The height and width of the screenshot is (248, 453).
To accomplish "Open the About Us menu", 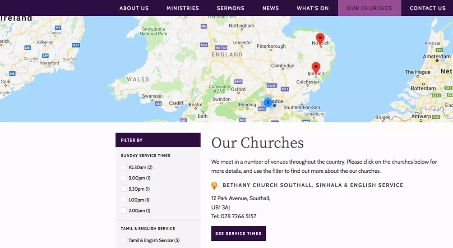I will [x=134, y=8].
